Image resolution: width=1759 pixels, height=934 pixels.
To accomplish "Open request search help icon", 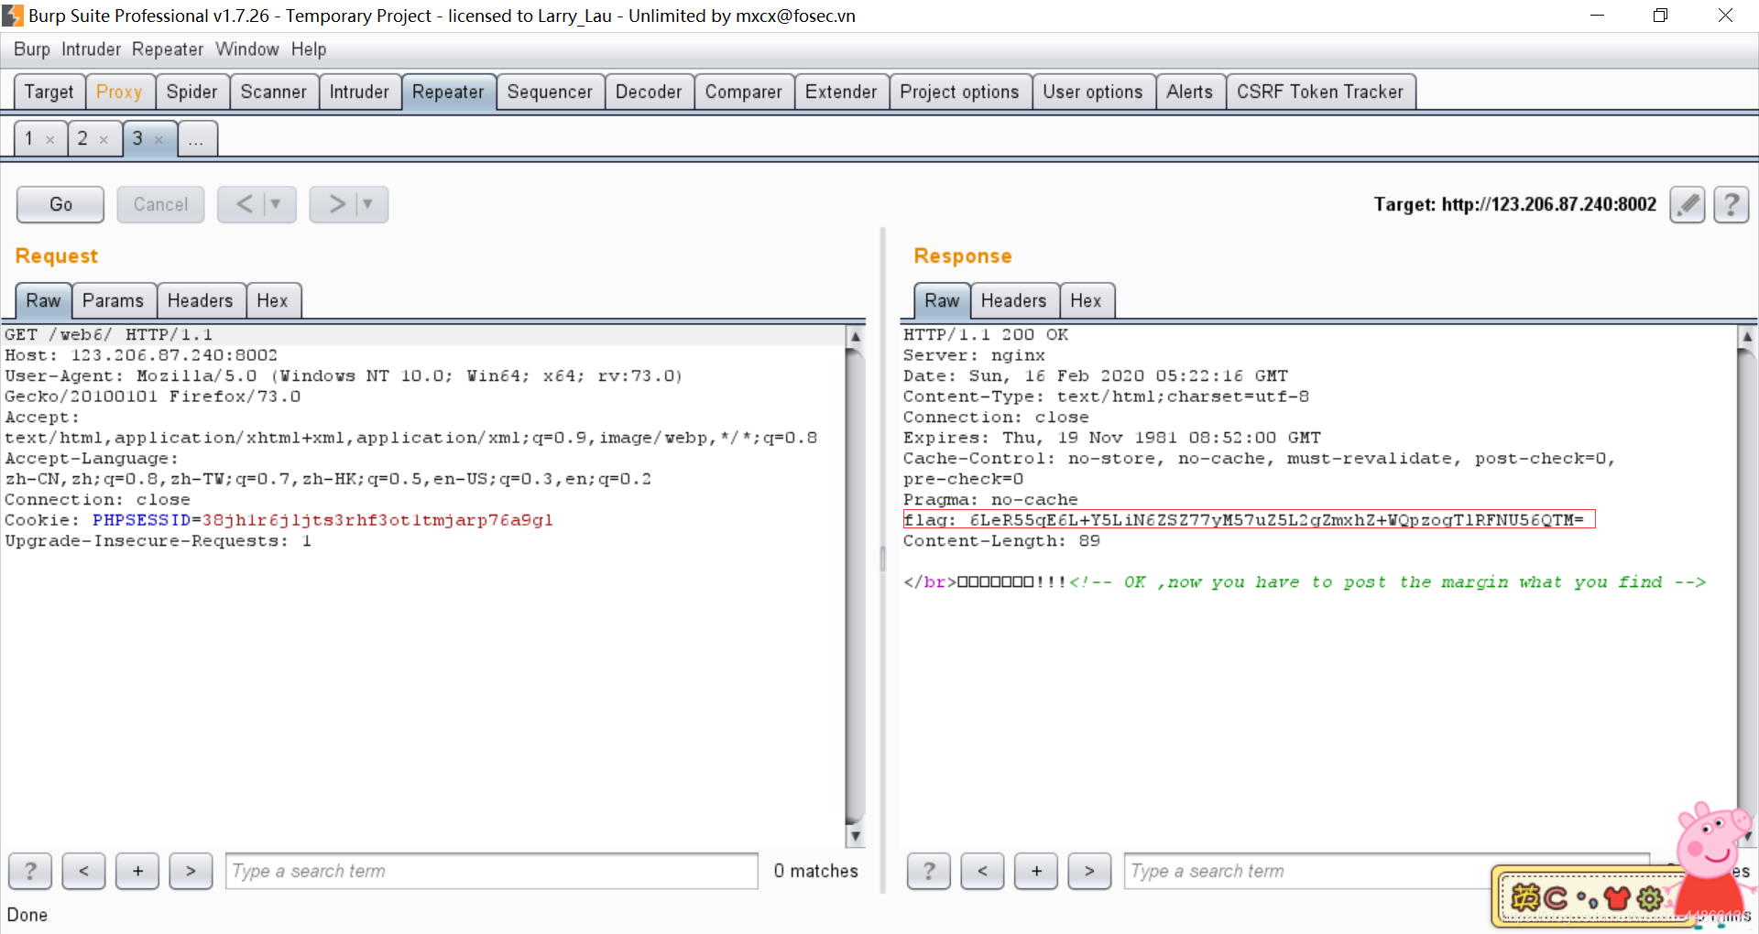I will click(x=30, y=871).
